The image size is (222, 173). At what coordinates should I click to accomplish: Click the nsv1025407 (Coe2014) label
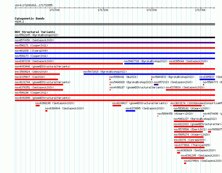(x=30, y=77)
